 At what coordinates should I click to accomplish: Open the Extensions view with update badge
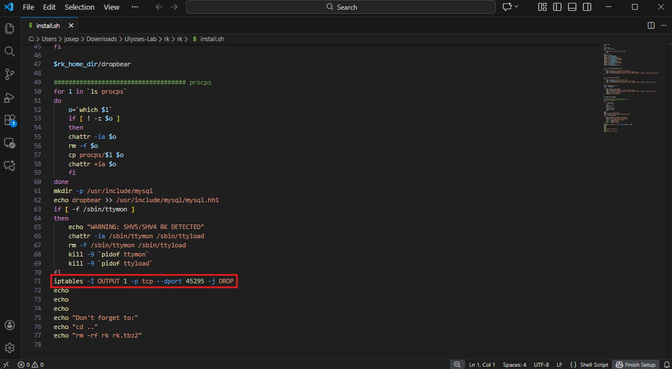click(x=9, y=120)
